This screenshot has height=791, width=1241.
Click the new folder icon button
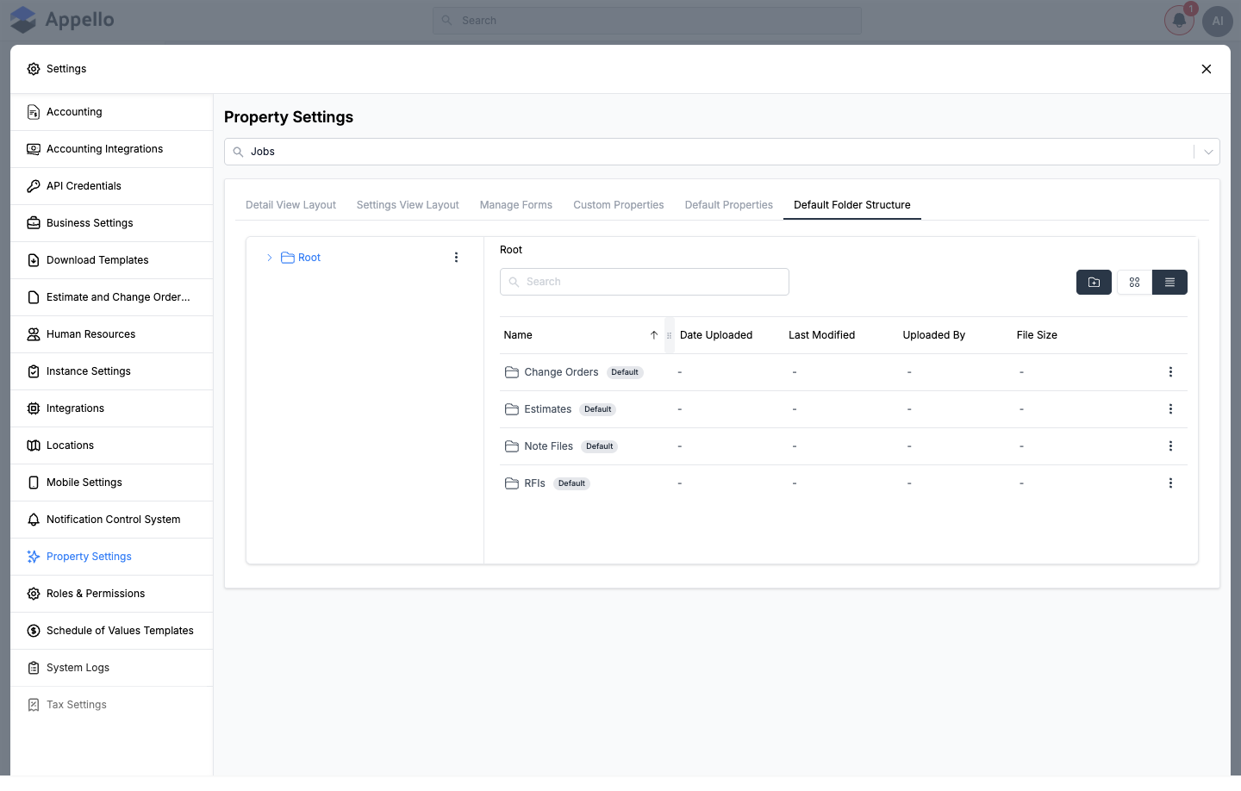pos(1094,282)
